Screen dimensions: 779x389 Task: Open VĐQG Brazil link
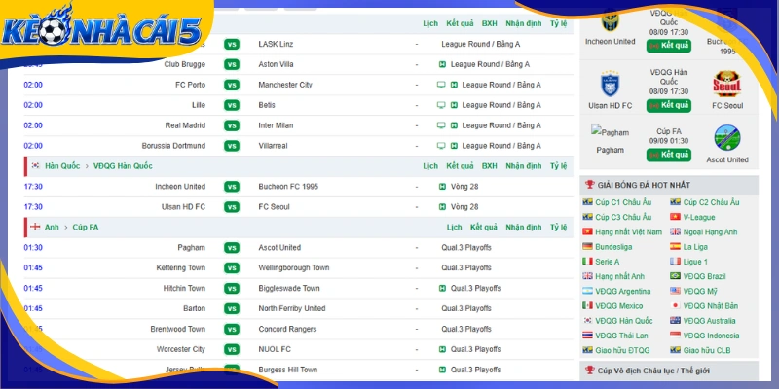pyautogui.click(x=704, y=276)
